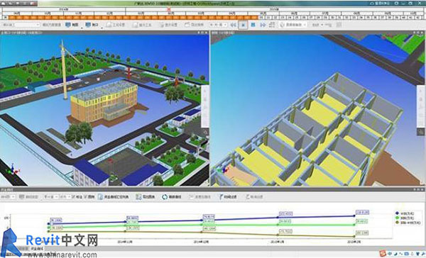Open the third dropdown before the checkboxes

[x=65, y=197]
